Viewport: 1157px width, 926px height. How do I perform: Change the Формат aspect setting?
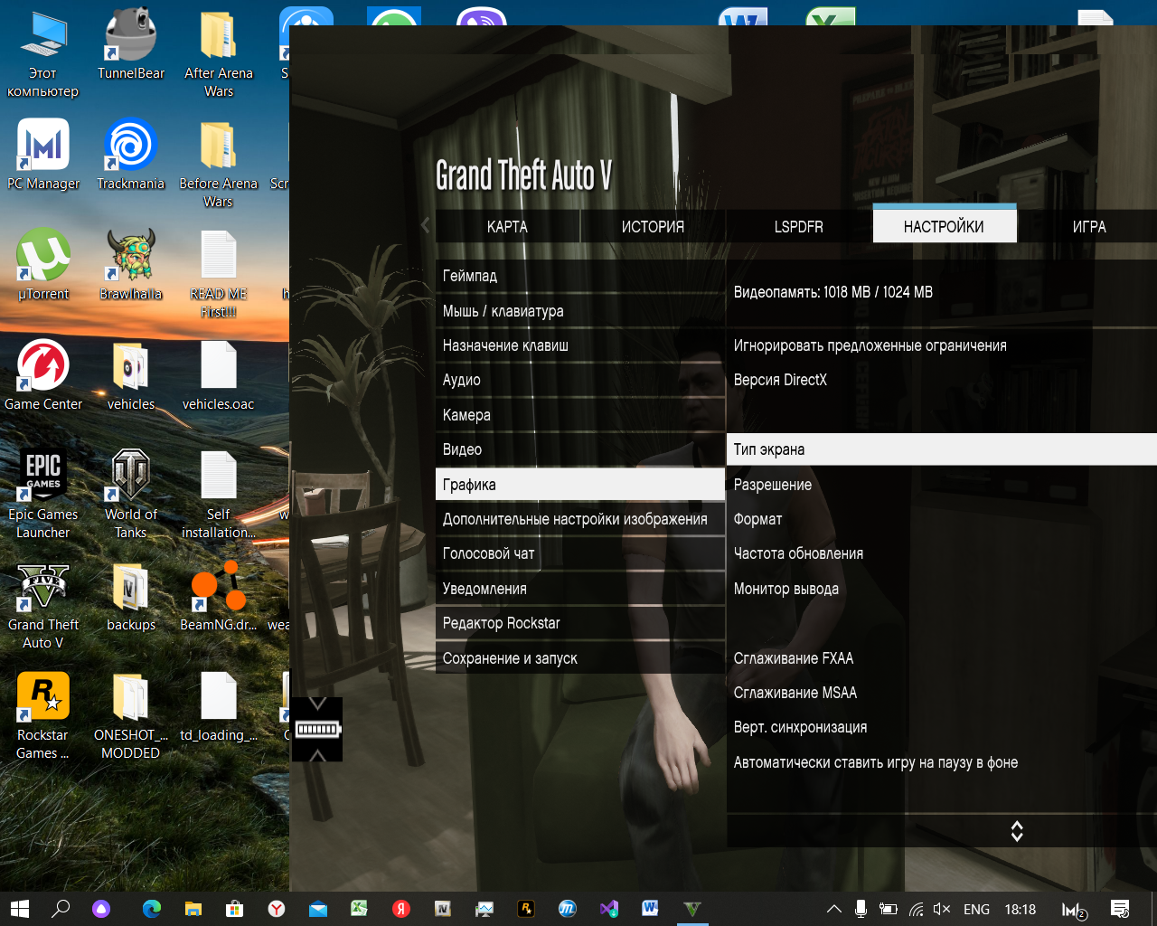tap(942, 519)
